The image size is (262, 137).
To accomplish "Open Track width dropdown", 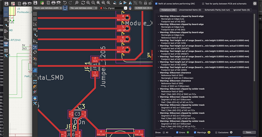I will 48,8.
